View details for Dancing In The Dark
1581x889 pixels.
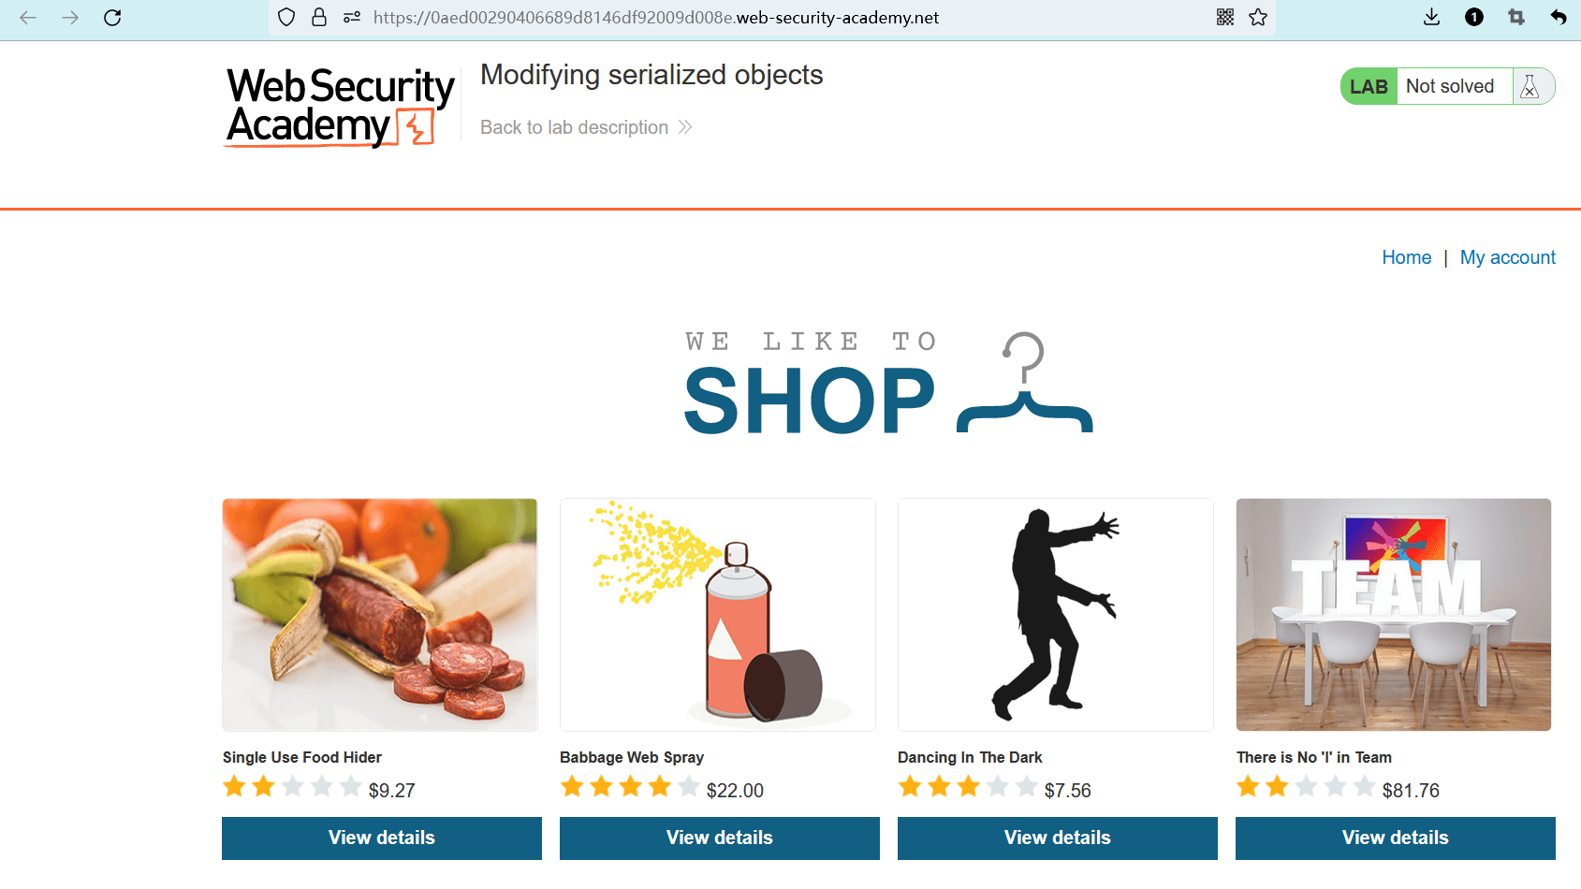coord(1057,838)
